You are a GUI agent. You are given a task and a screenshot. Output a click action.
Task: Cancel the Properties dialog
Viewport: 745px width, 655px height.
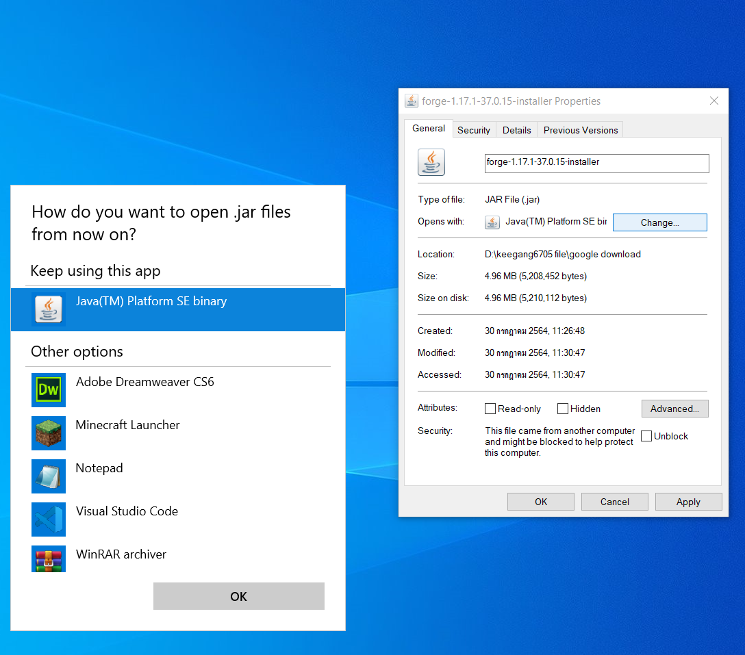pyautogui.click(x=614, y=502)
